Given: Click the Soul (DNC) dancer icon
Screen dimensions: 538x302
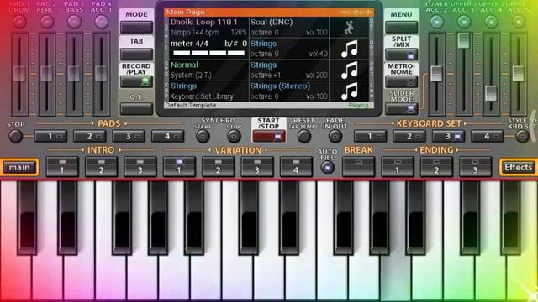Looking at the screenshot, I should point(349,28).
